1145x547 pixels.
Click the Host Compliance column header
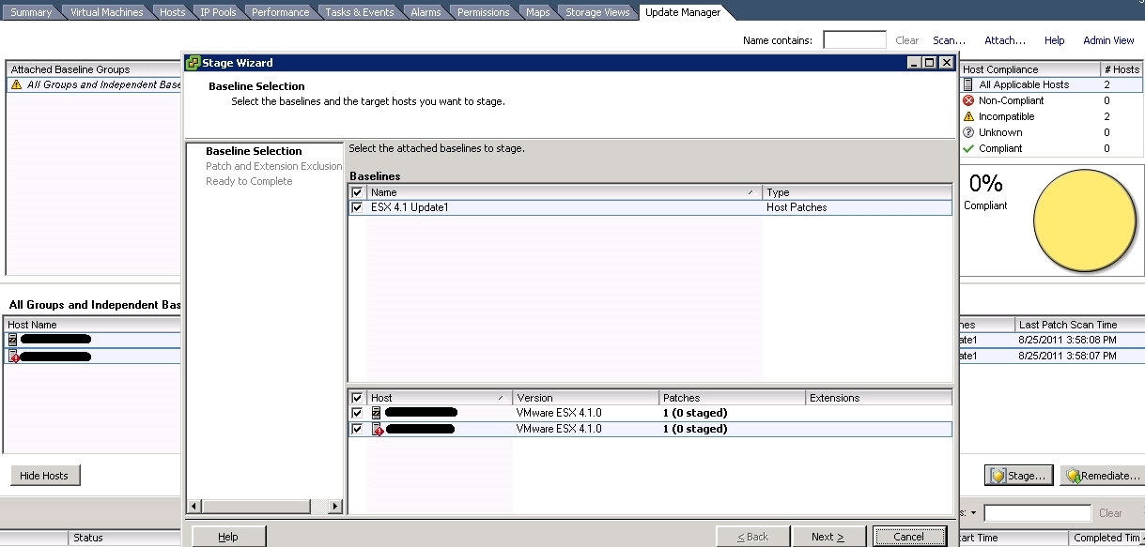(x=1029, y=69)
